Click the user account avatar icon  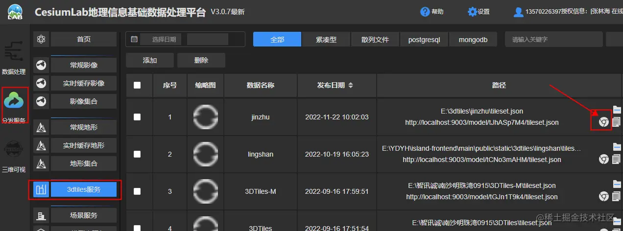tap(518, 12)
